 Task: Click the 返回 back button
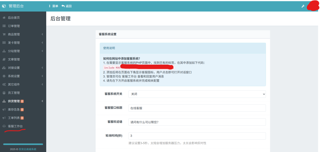click(x=67, y=6)
